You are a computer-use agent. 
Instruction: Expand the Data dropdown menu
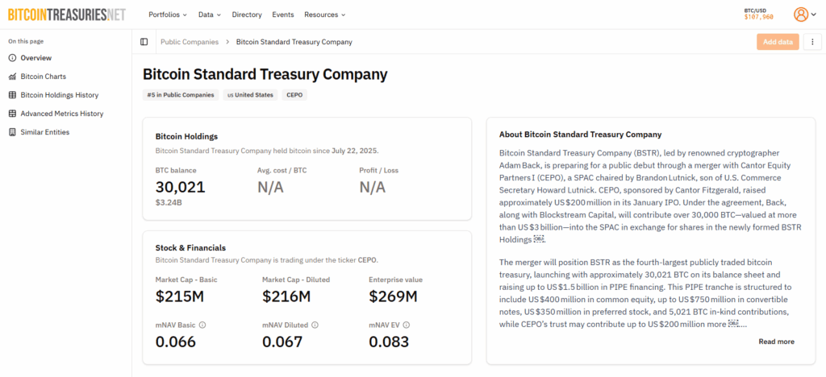[x=210, y=14]
